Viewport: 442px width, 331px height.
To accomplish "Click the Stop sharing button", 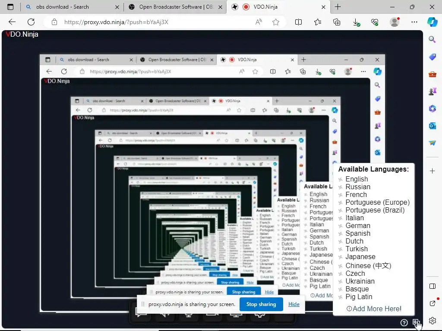I will 261,304.
